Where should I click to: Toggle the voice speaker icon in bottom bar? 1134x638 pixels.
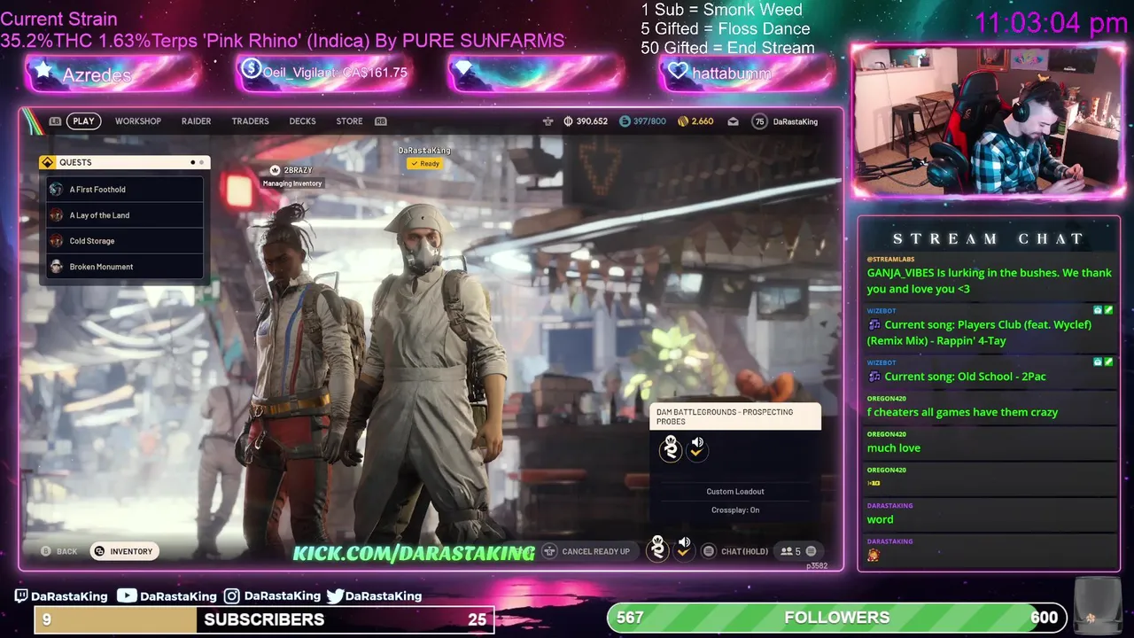tap(684, 548)
